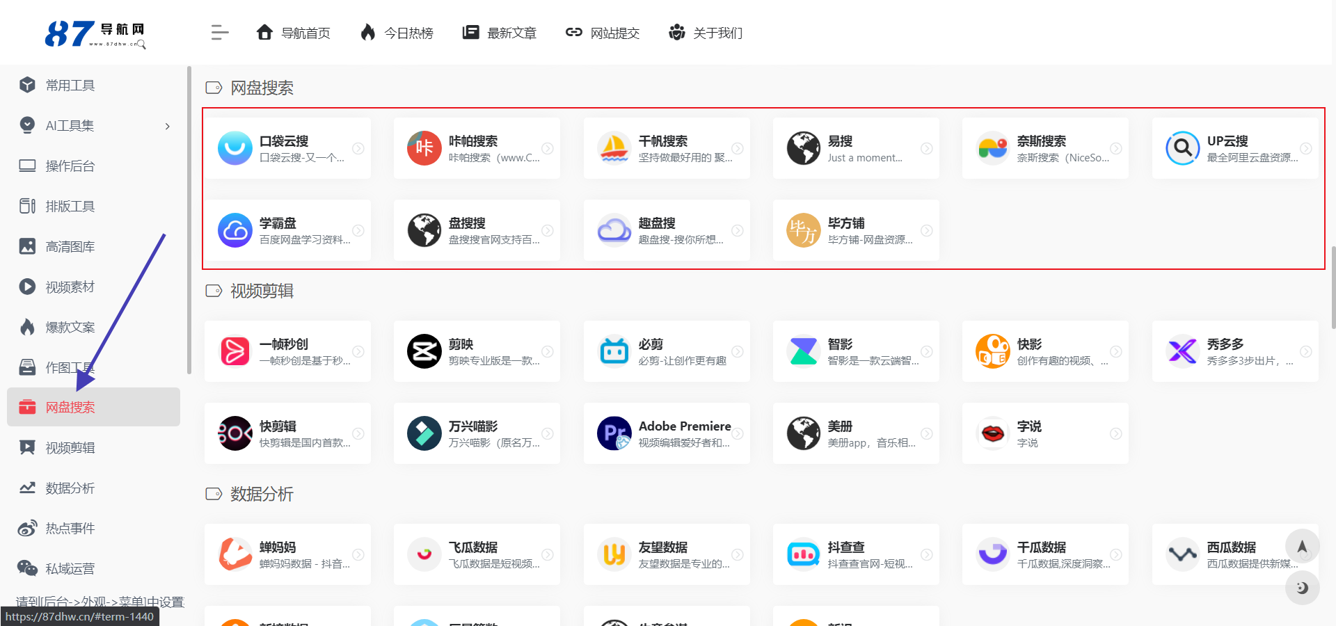Click the 抖查查 icon

coord(803,554)
